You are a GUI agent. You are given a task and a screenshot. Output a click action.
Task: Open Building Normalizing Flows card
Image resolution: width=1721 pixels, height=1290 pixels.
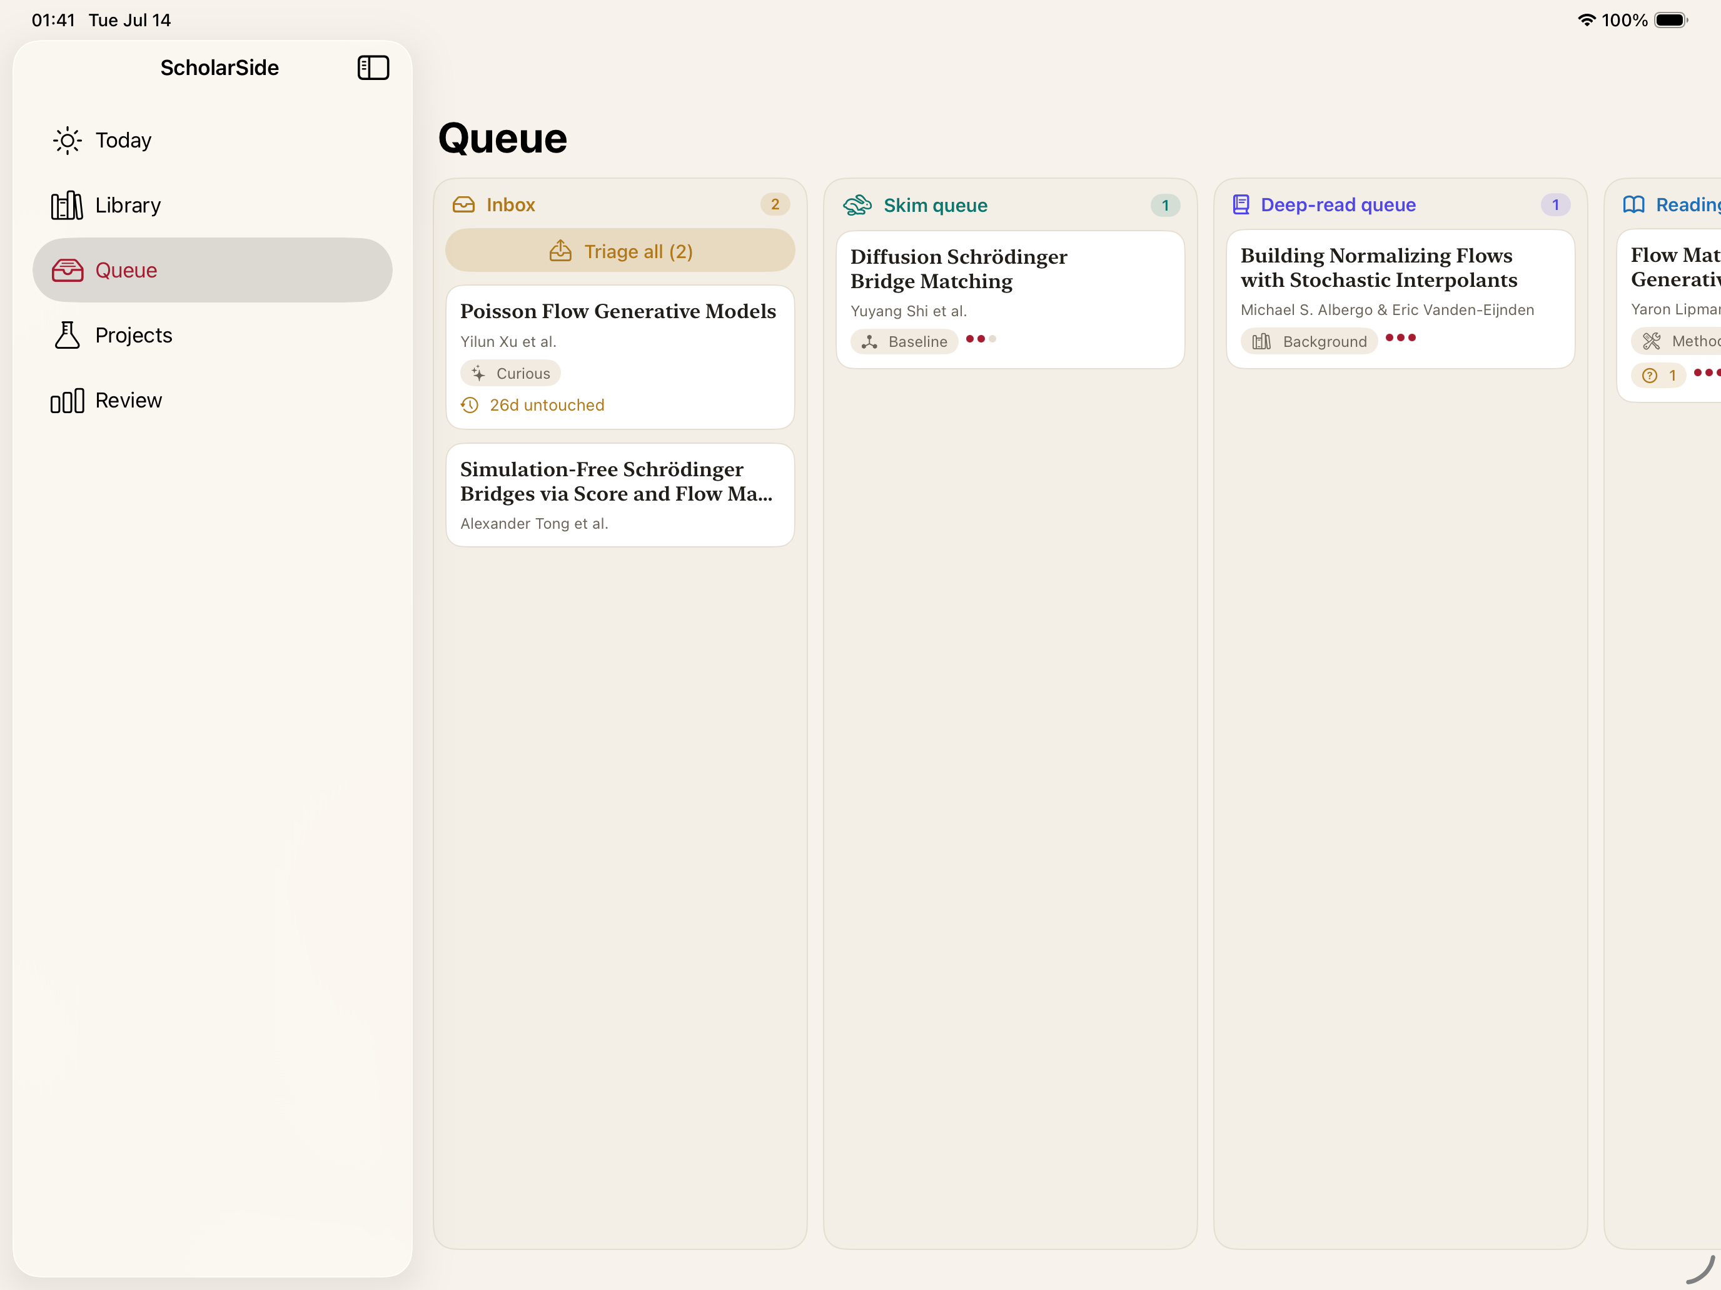[x=1400, y=299]
